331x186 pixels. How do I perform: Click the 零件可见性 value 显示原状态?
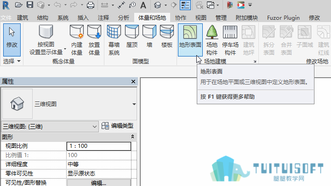[99, 174]
